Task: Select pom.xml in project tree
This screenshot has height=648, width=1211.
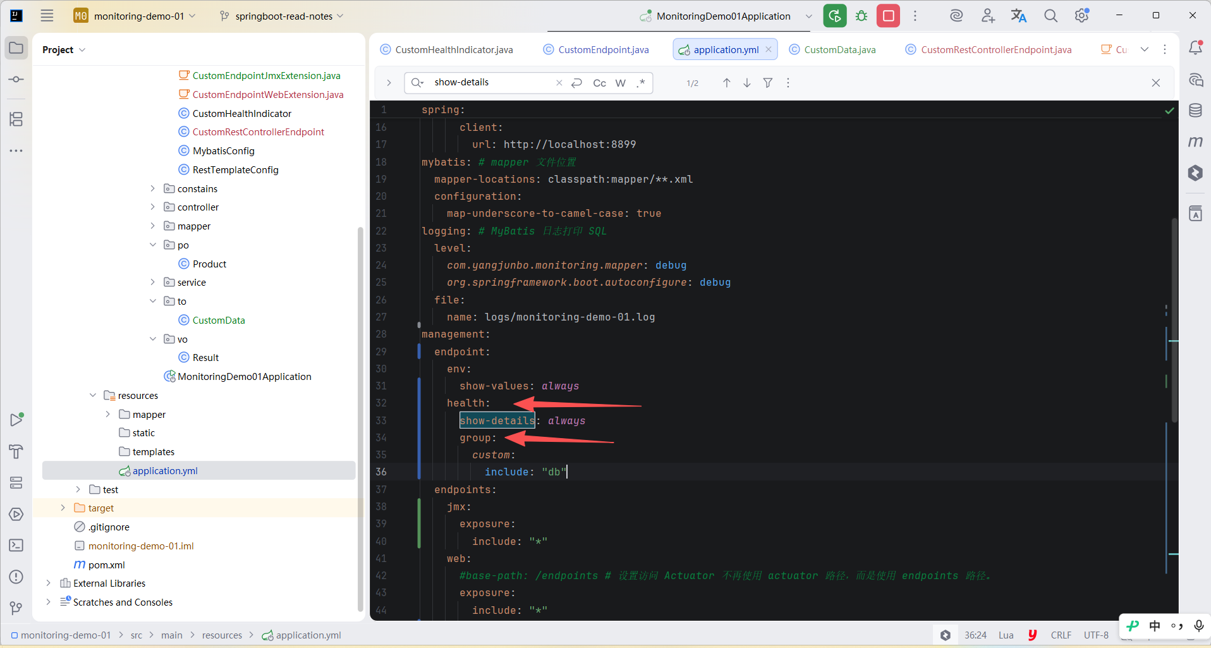Action: (106, 565)
